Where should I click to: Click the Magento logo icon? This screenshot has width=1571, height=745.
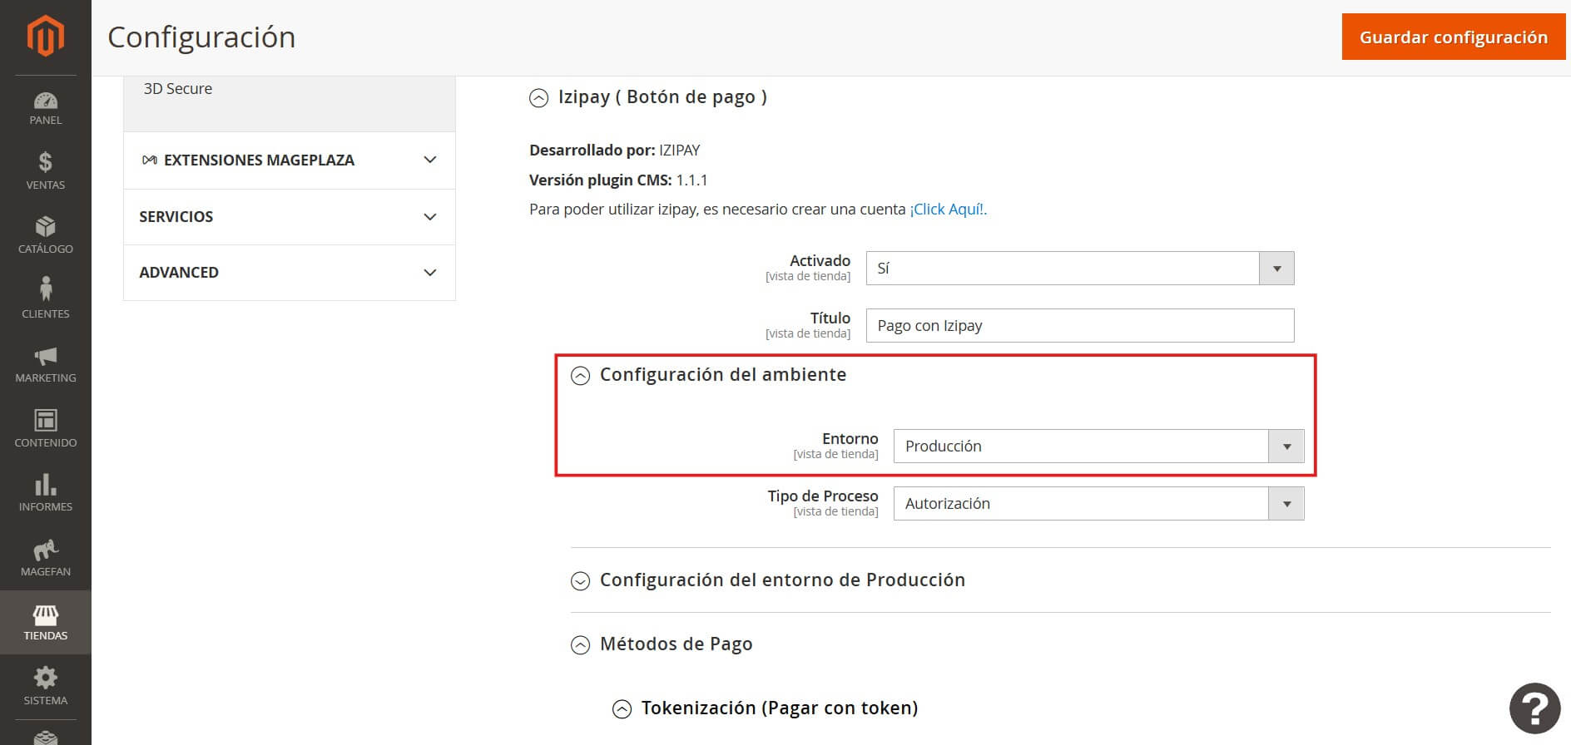click(45, 37)
